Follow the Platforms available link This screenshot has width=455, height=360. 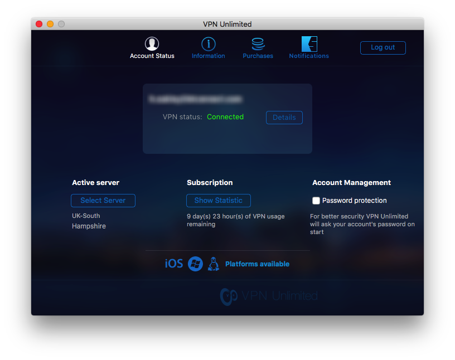tap(257, 264)
